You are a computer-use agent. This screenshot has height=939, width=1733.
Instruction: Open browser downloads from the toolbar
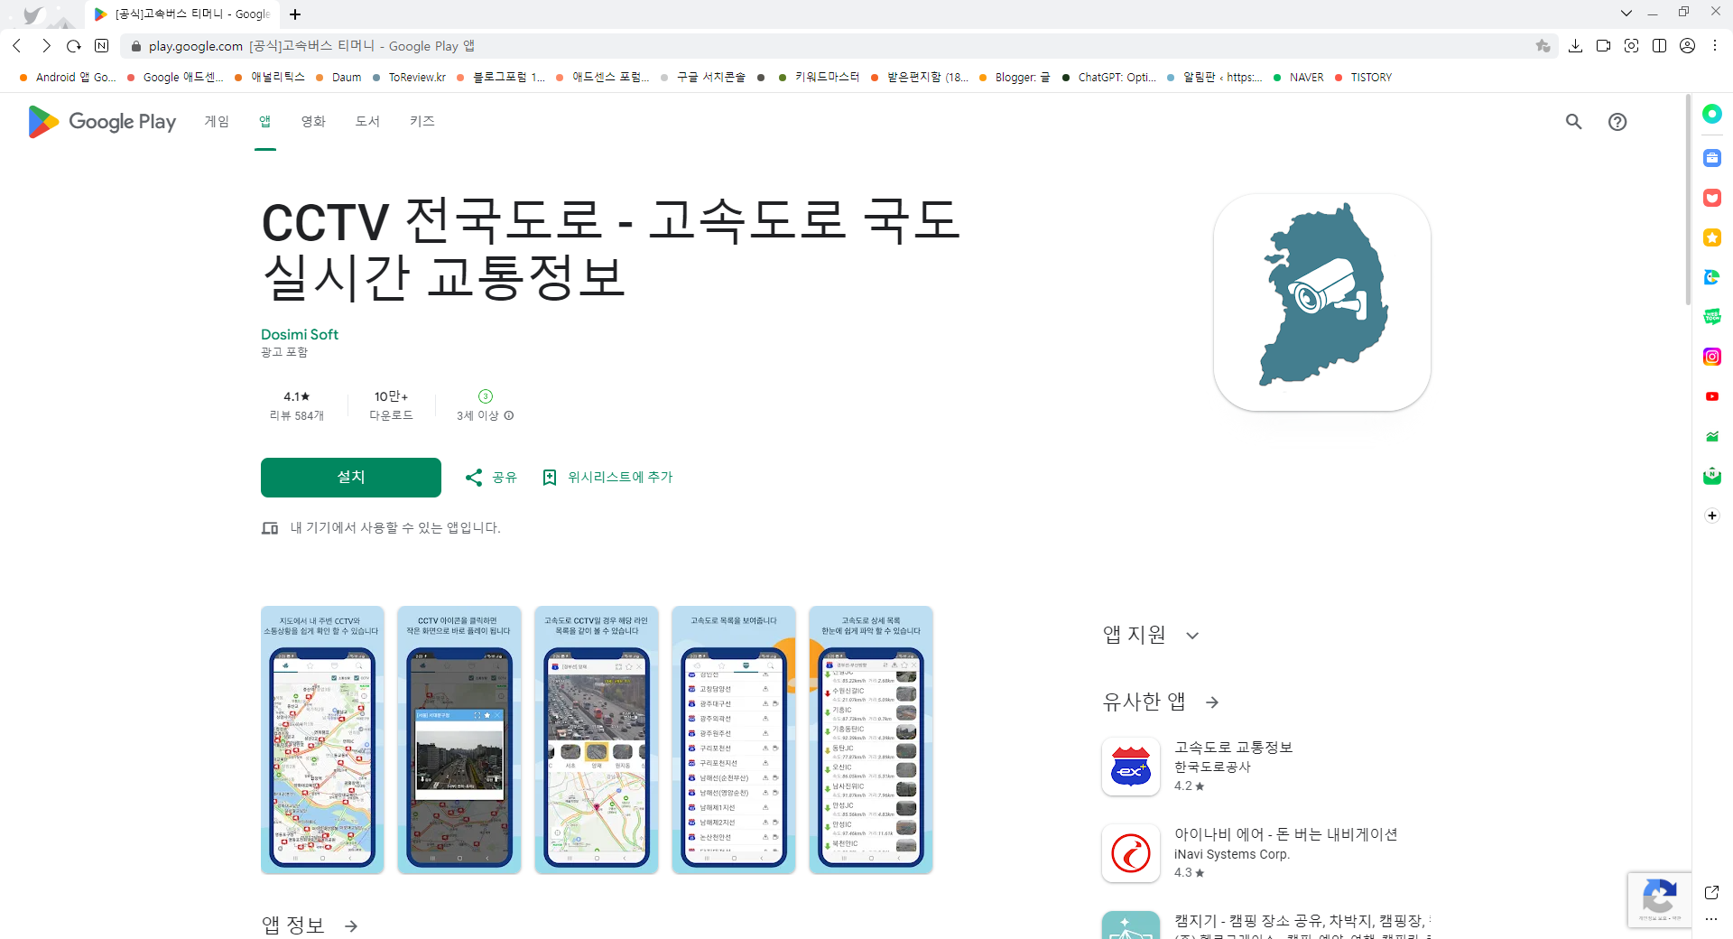(1577, 46)
